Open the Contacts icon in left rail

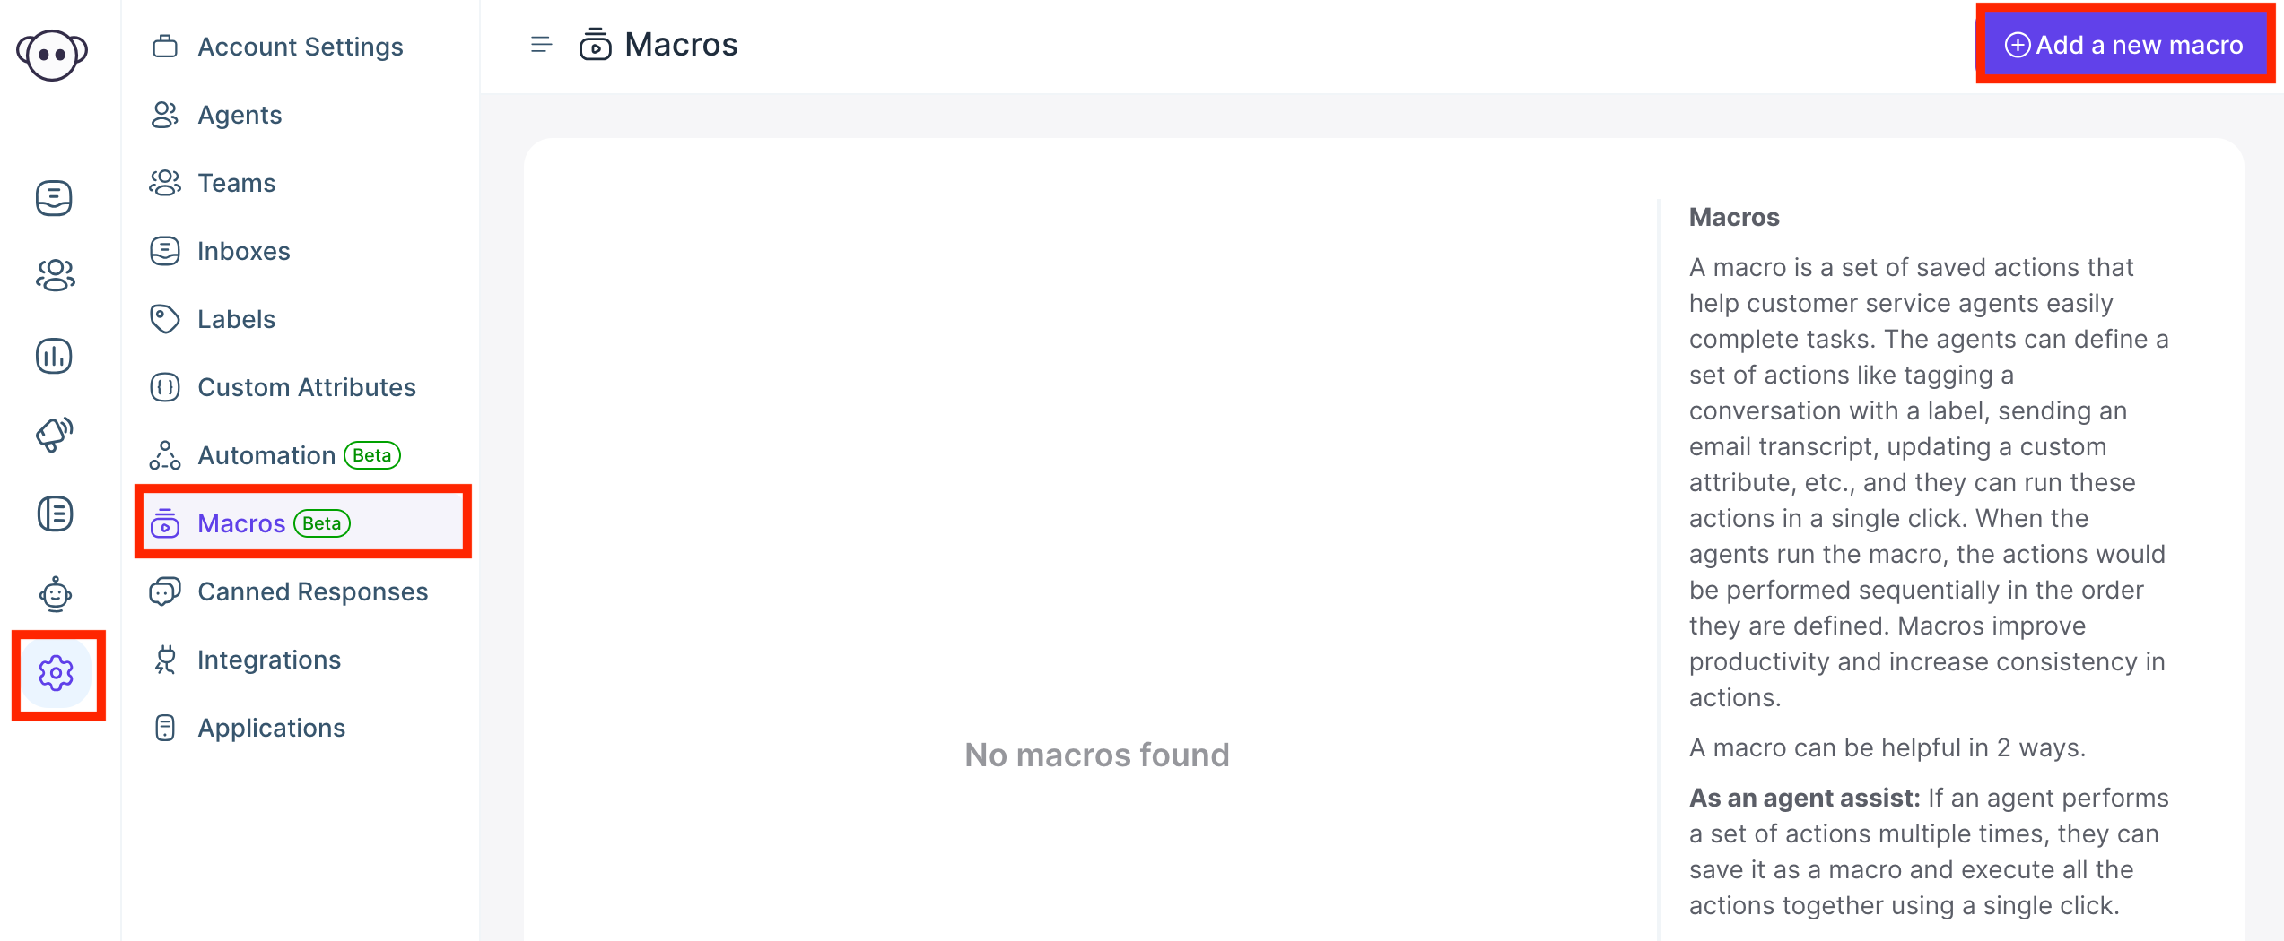tap(55, 276)
